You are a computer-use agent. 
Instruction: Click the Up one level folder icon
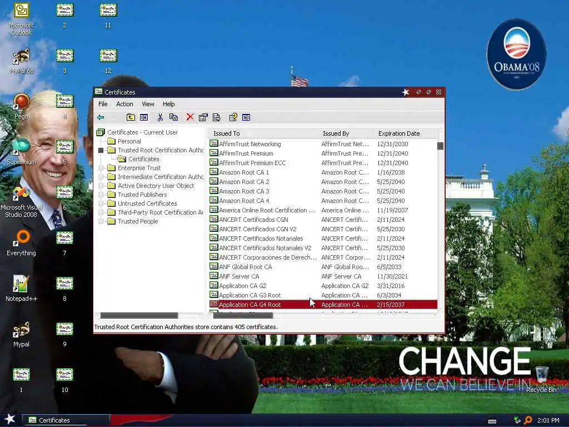coord(131,117)
